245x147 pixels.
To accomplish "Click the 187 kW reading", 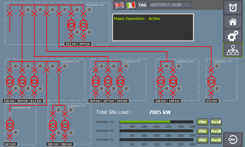I will point(108,101).
